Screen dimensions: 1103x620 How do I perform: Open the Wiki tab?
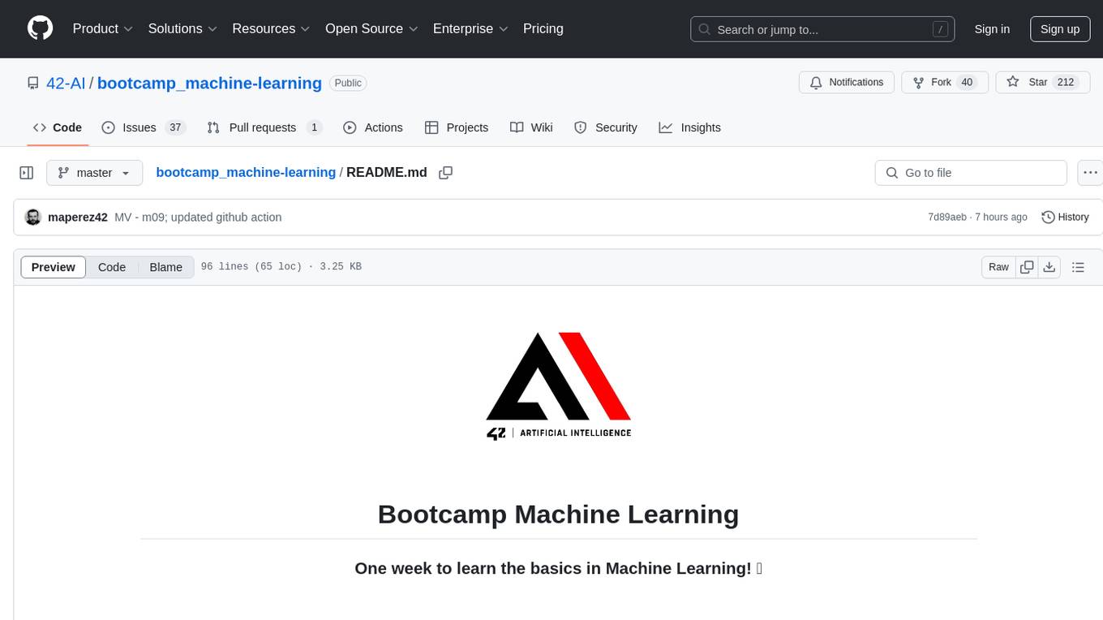pyautogui.click(x=531, y=127)
